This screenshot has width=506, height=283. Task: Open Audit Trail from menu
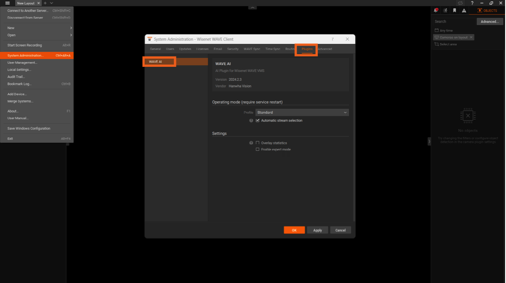pos(37,77)
